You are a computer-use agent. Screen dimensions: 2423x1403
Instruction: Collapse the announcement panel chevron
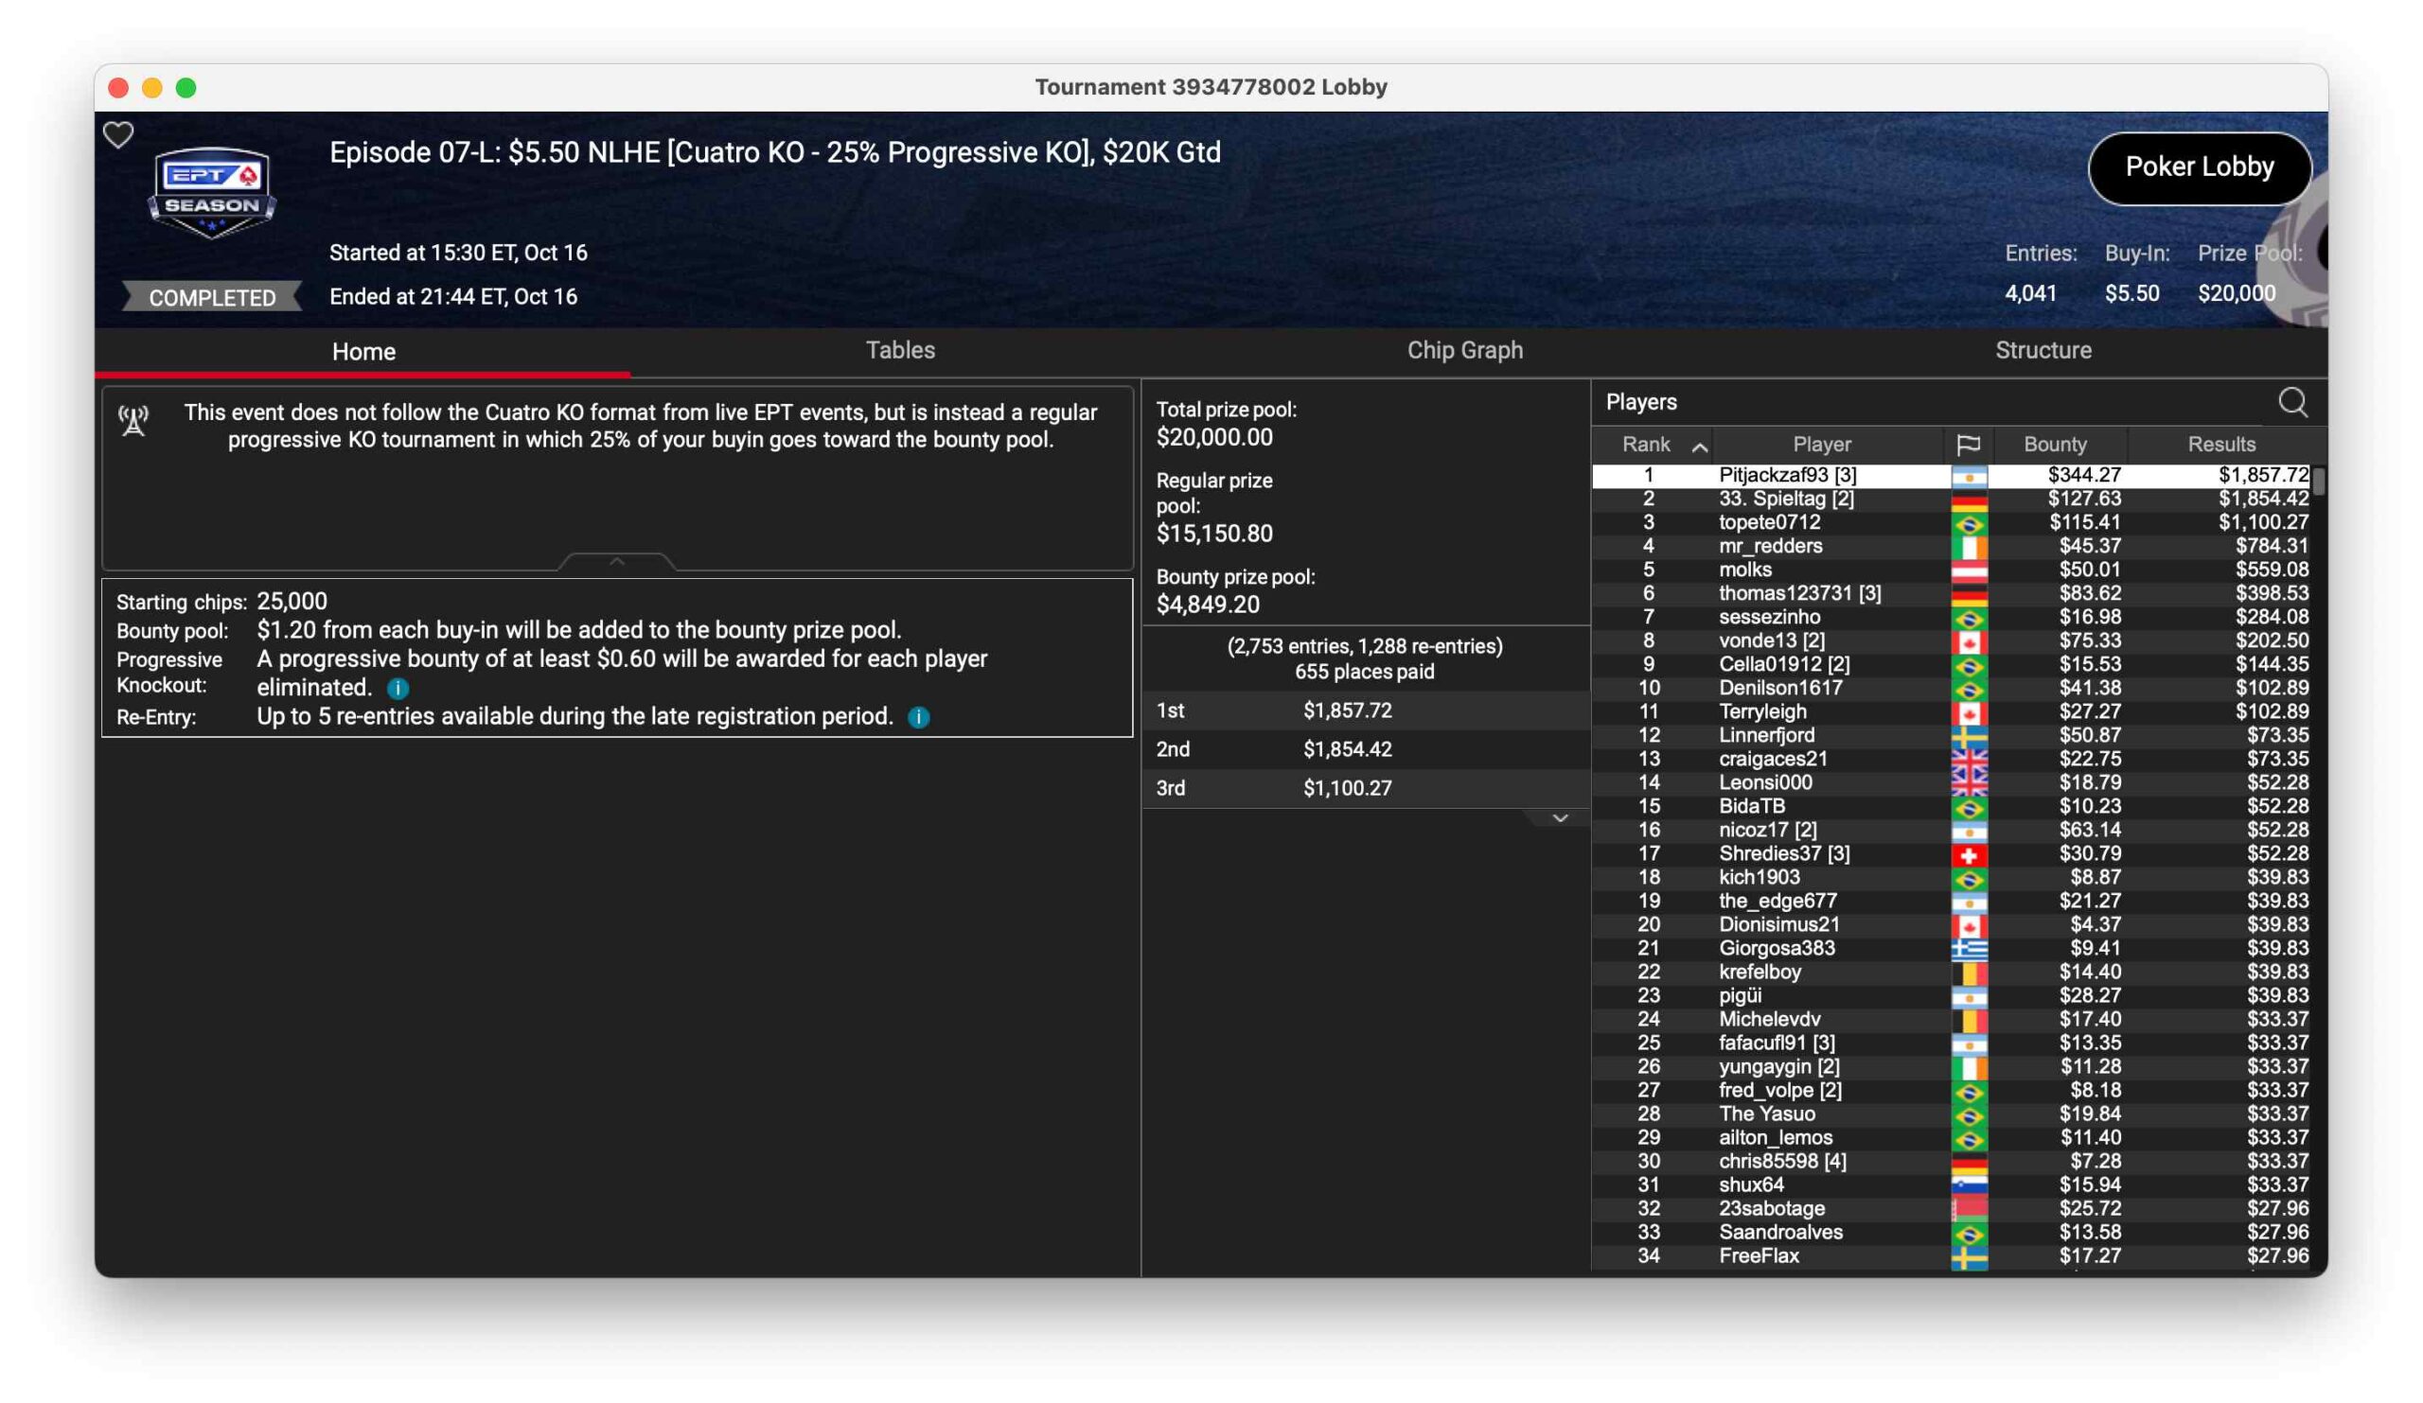[616, 560]
